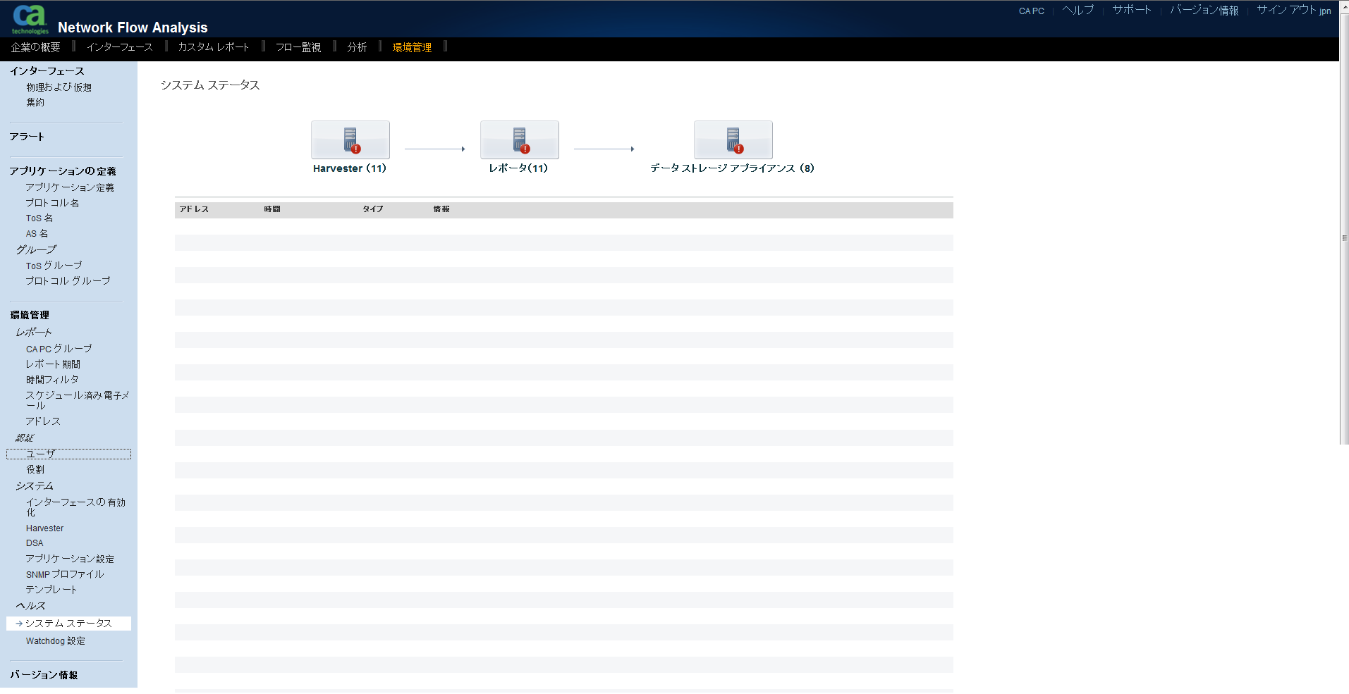The width and height of the screenshot is (1349, 694).
Task: Select the 環境管理 tab in the top menu
Action: (x=412, y=47)
